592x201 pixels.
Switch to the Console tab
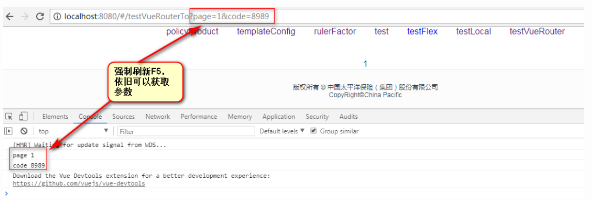pyautogui.click(x=90, y=117)
